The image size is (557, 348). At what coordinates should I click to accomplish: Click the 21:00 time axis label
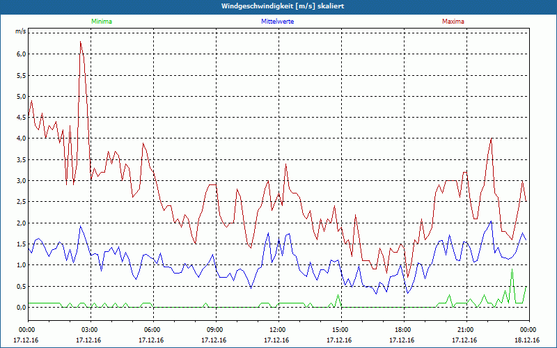click(466, 330)
